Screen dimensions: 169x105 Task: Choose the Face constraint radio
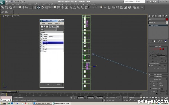point(151,85)
